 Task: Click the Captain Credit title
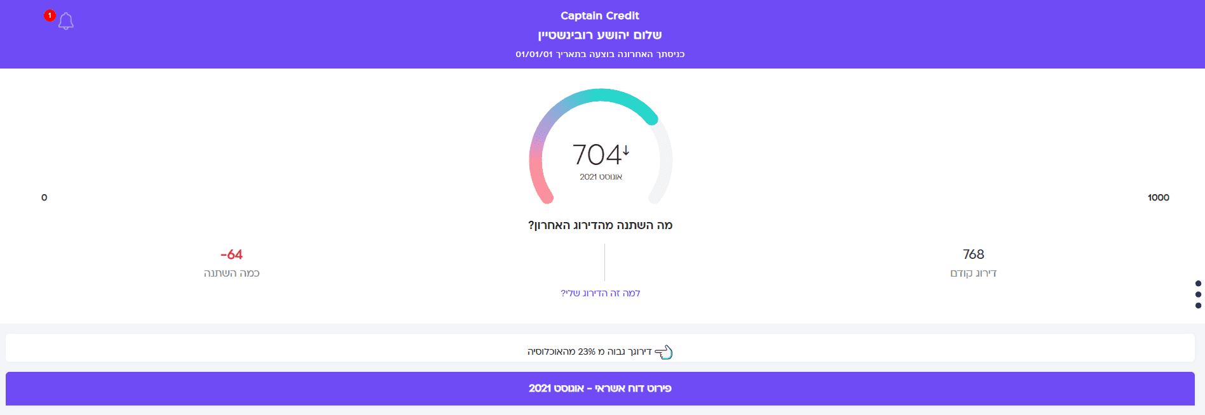600,16
